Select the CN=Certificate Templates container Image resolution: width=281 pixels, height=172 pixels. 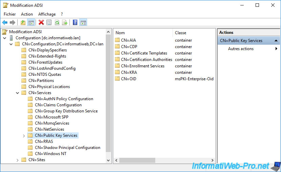point(144,53)
